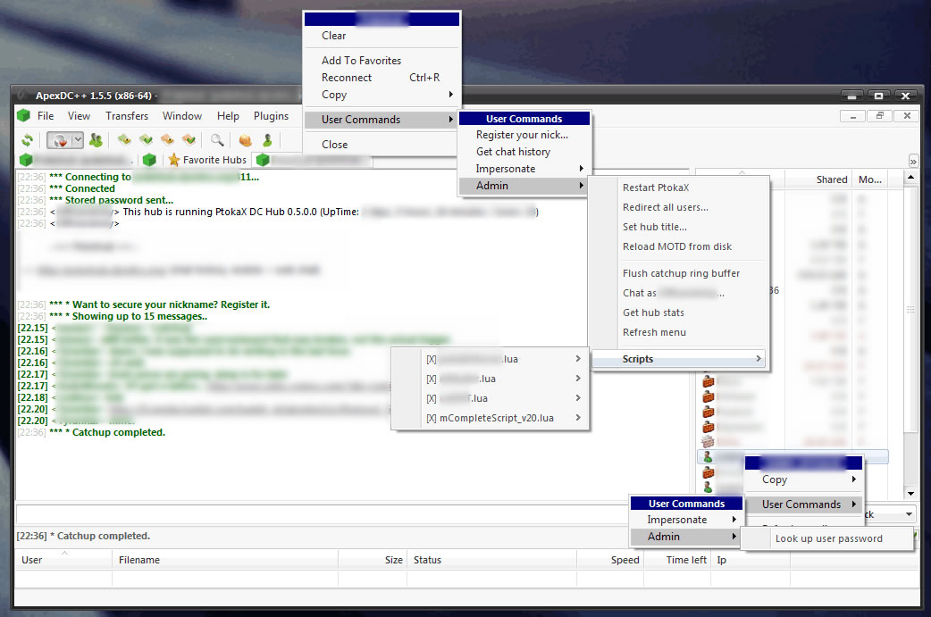This screenshot has height=617, width=931.
Task: Click the green person toolbar icon
Action: (x=267, y=140)
